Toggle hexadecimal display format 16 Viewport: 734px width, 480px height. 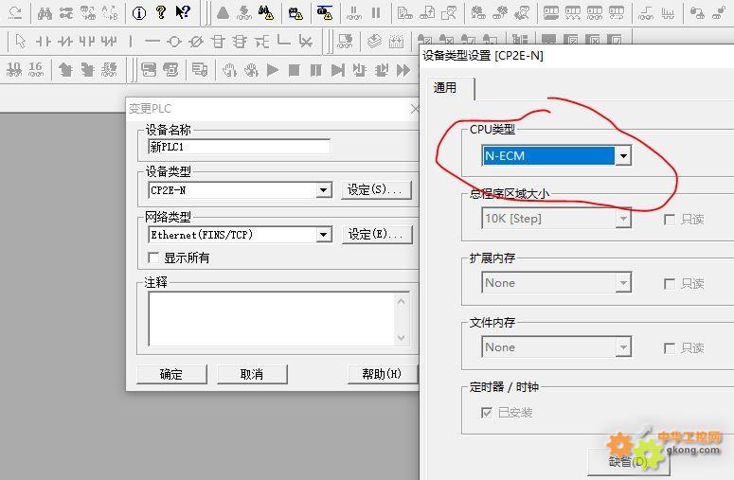coord(36,69)
